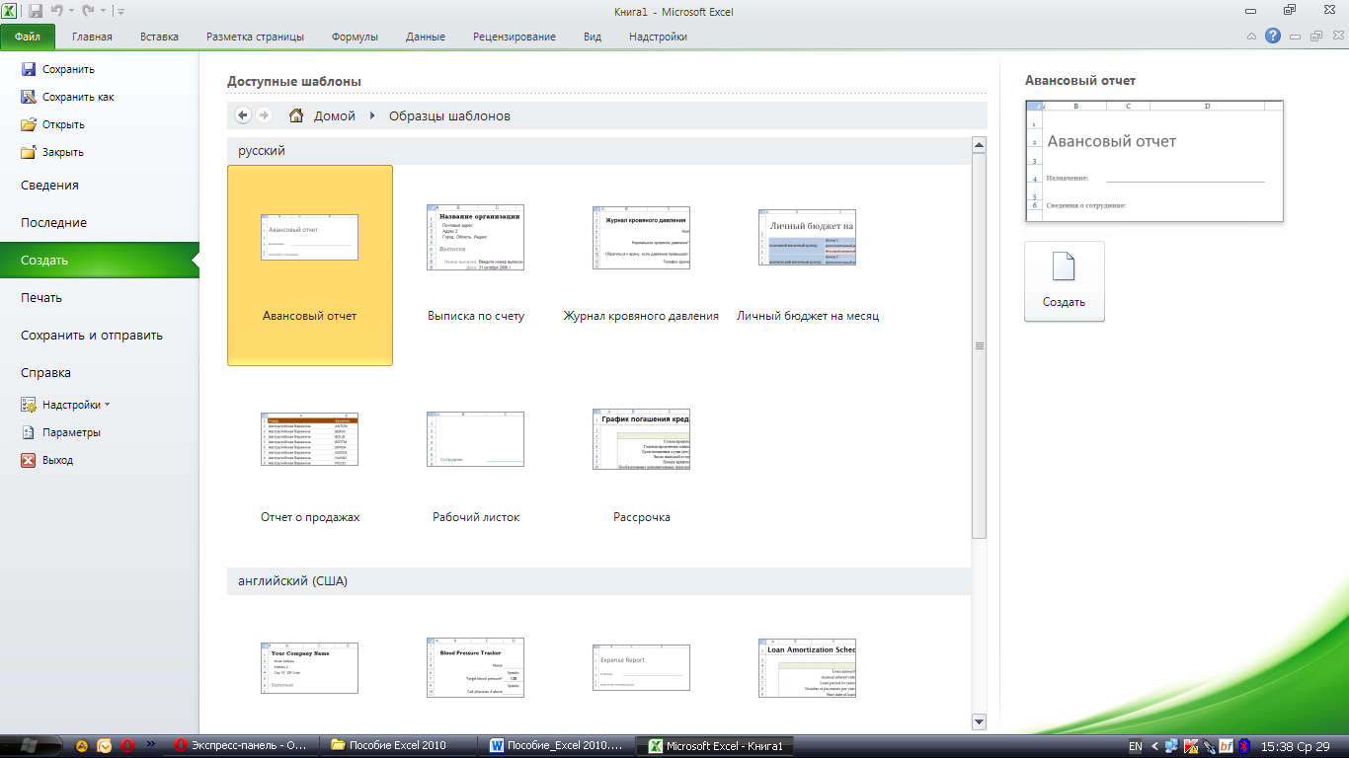This screenshot has width=1349, height=758.
Task: Click the Back arrow in template navigation
Action: click(243, 115)
